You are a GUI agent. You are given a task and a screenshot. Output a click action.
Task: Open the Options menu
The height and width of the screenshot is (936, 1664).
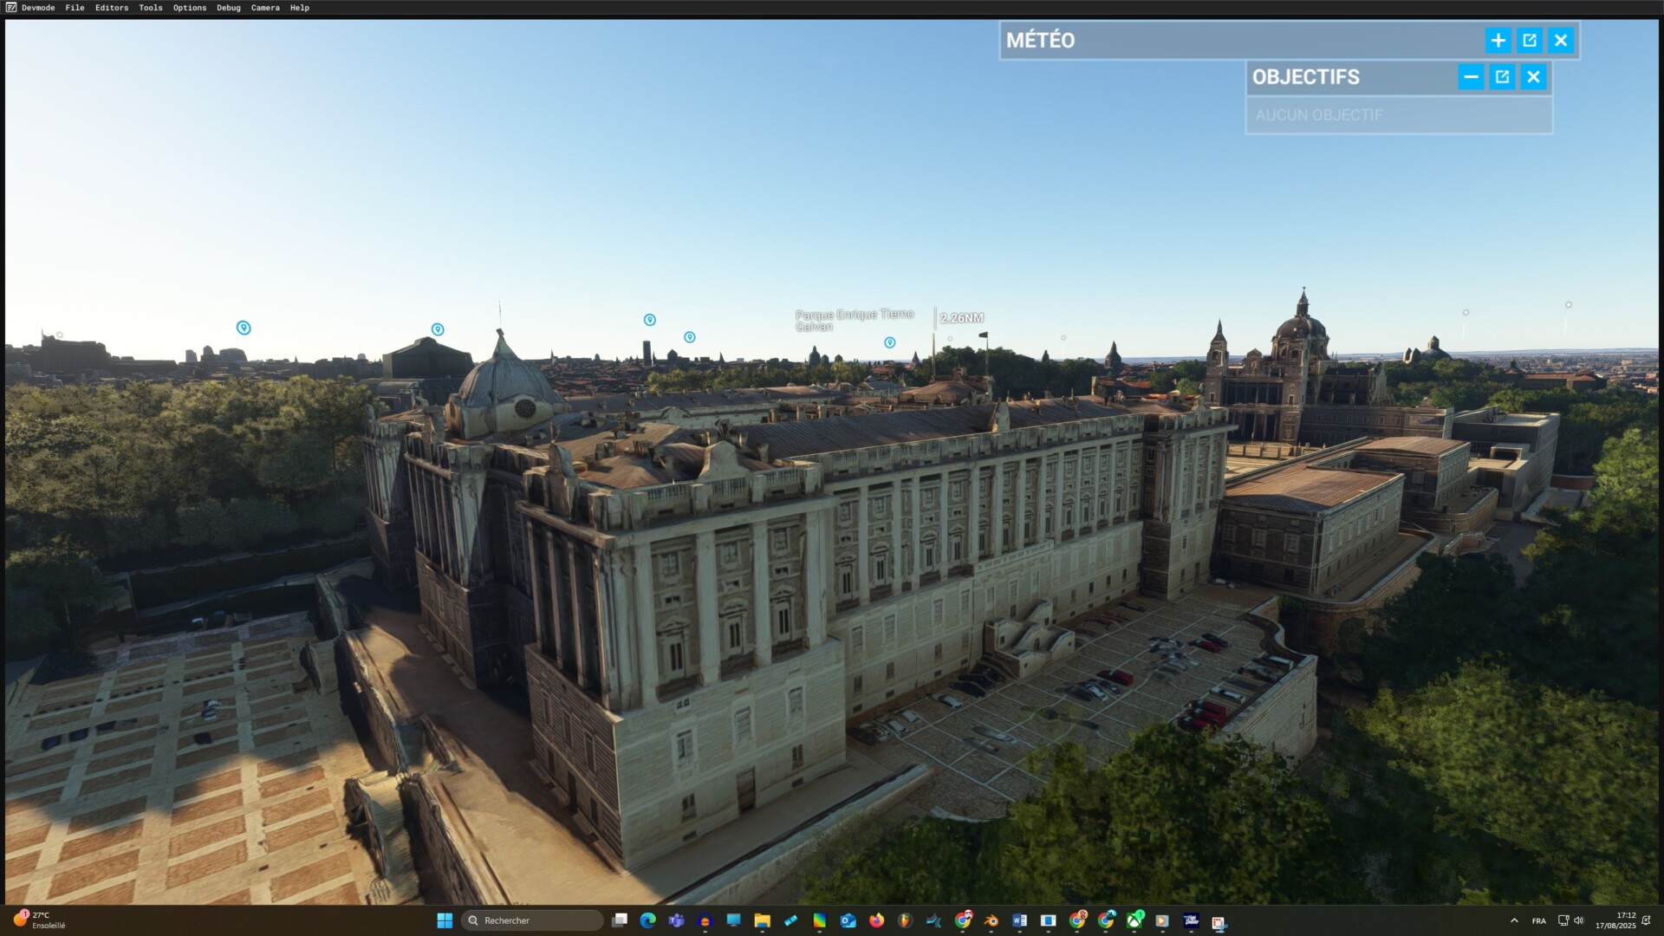point(189,8)
